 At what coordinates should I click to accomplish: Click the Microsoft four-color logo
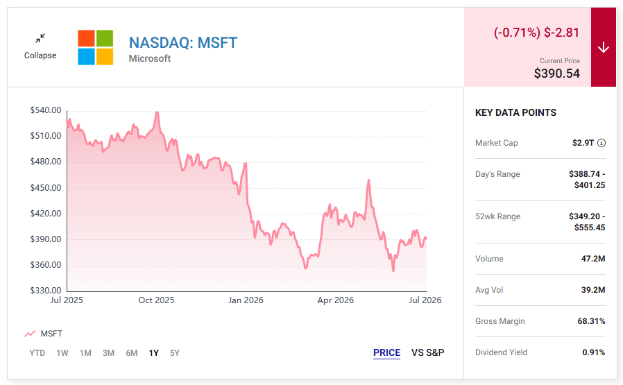[x=95, y=47]
